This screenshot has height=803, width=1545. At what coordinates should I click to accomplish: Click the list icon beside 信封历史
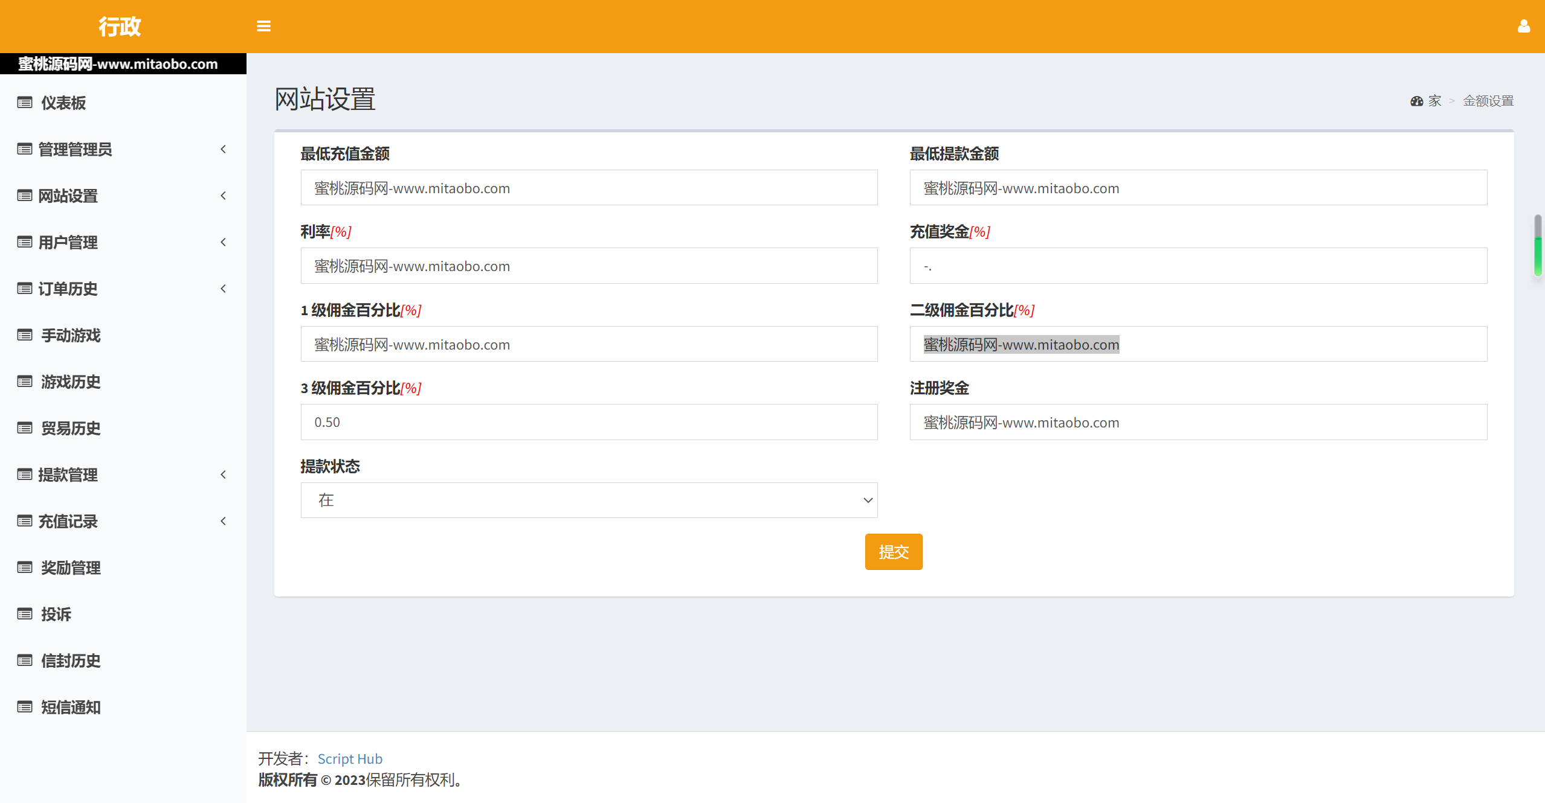coord(25,661)
